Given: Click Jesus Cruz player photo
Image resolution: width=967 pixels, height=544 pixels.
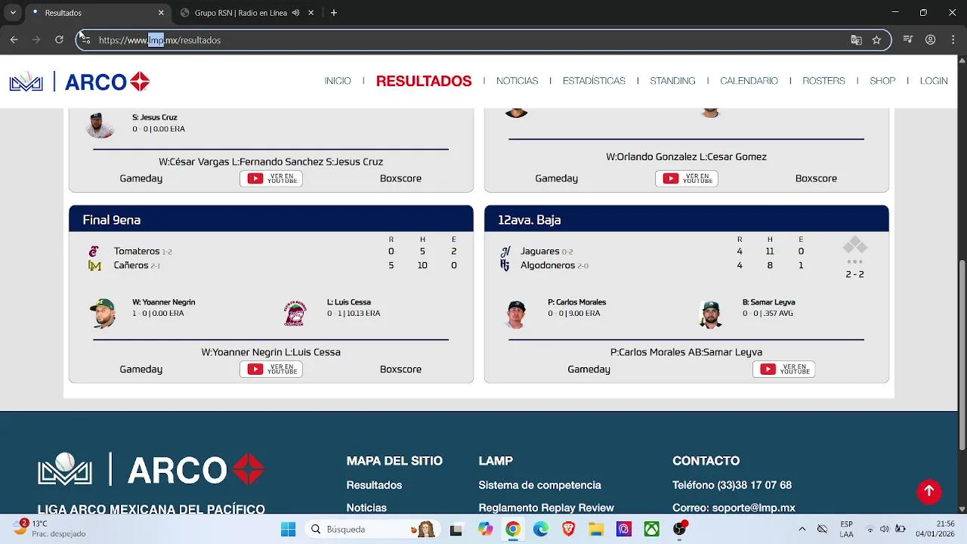Looking at the screenshot, I should (x=100, y=125).
